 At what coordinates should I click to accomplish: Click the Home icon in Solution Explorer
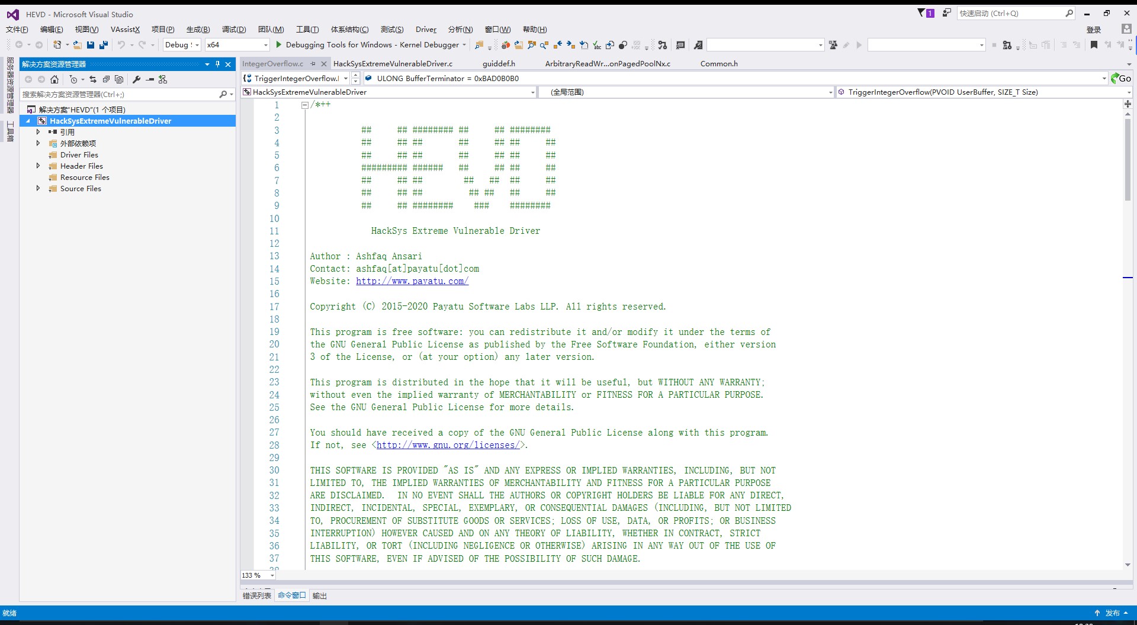54,79
